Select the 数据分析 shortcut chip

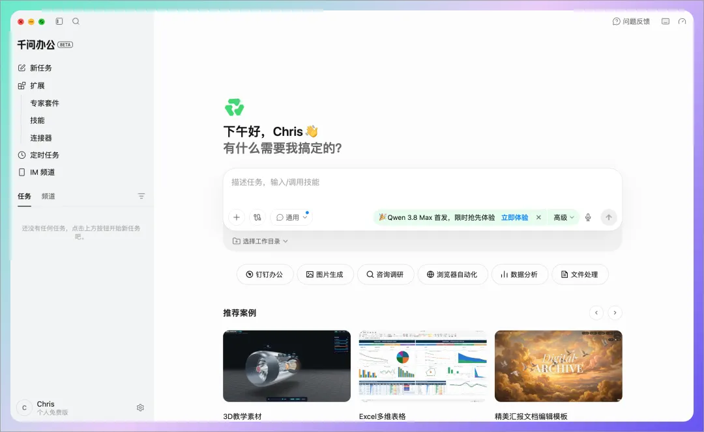520,275
